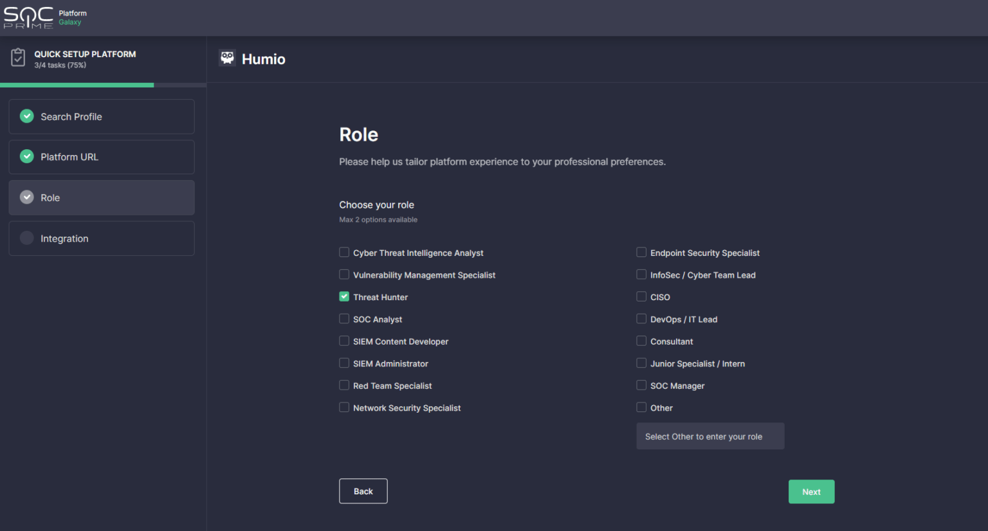The height and width of the screenshot is (531, 988).
Task: Enable the CISO role checkbox
Action: point(641,296)
